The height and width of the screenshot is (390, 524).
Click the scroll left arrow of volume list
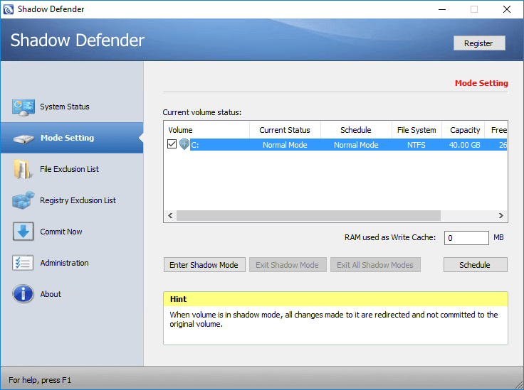(x=170, y=216)
